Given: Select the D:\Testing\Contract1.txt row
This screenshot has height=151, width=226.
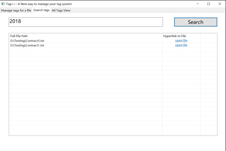Looking at the screenshot, I should click(x=113, y=45).
